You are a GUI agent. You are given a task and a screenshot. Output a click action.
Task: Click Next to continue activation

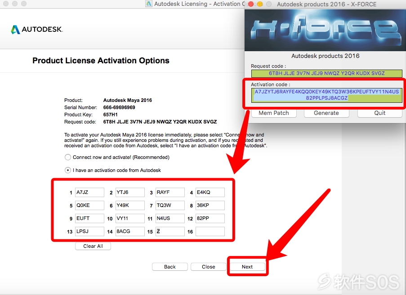pos(247,267)
